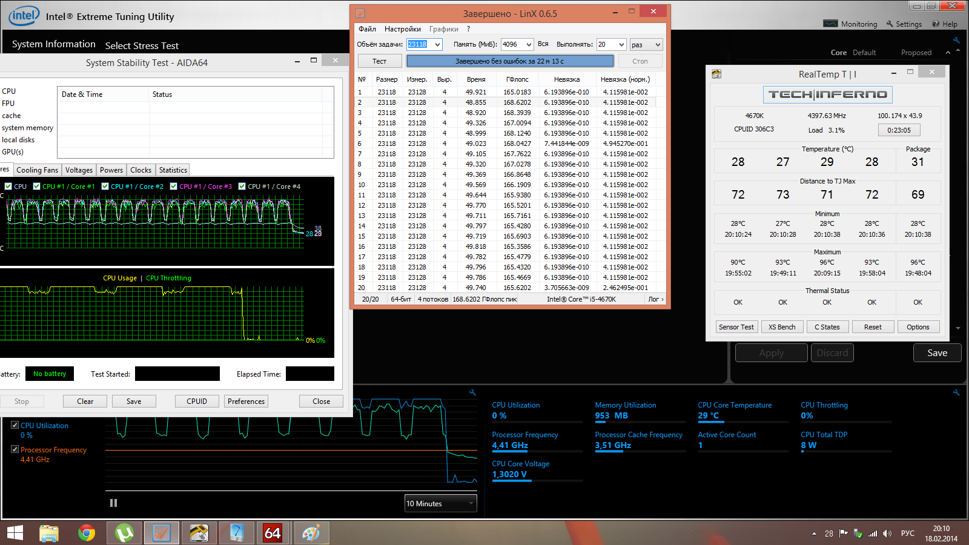This screenshot has height=545, width=969.
Task: Launch Google Chrome from taskbar
Action: coord(87,533)
